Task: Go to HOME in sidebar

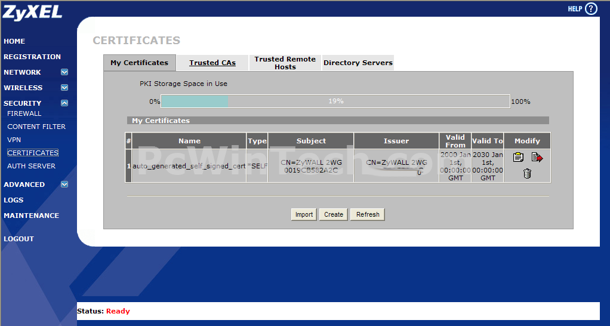Action: 14,41
